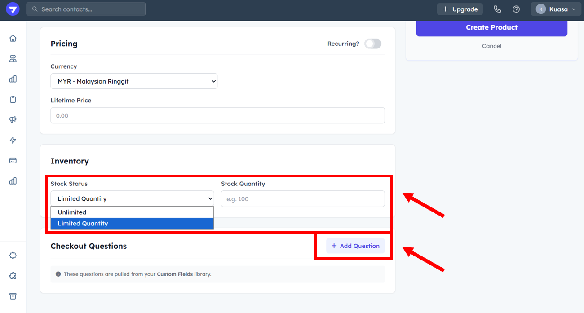
Task: Click the puzzle piece integrations icon
Action: click(13, 276)
